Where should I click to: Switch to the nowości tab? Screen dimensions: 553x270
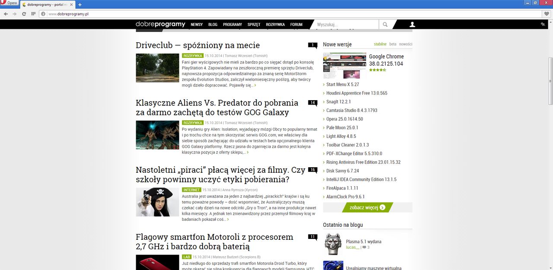(406, 44)
